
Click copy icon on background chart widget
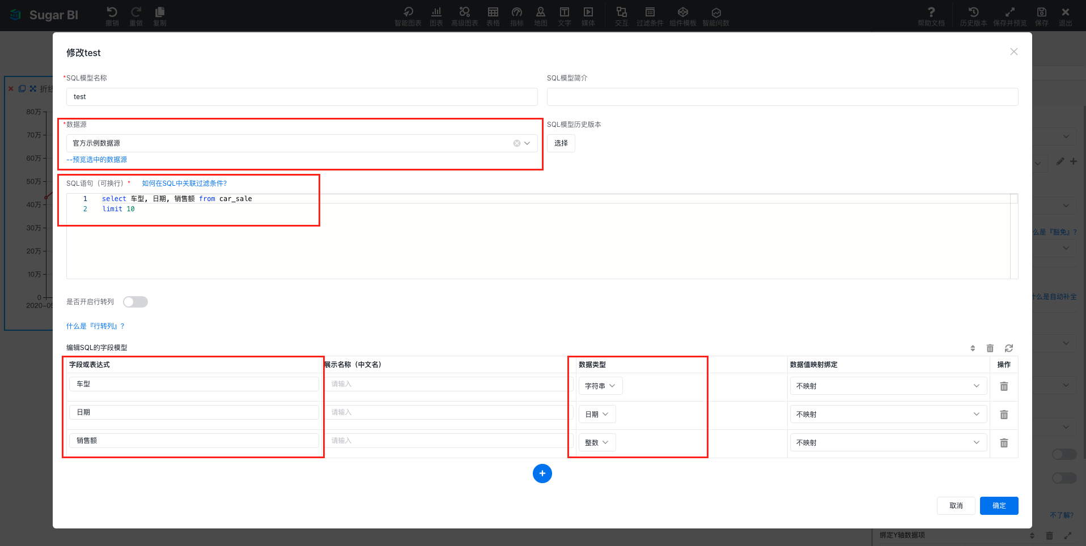pos(22,89)
